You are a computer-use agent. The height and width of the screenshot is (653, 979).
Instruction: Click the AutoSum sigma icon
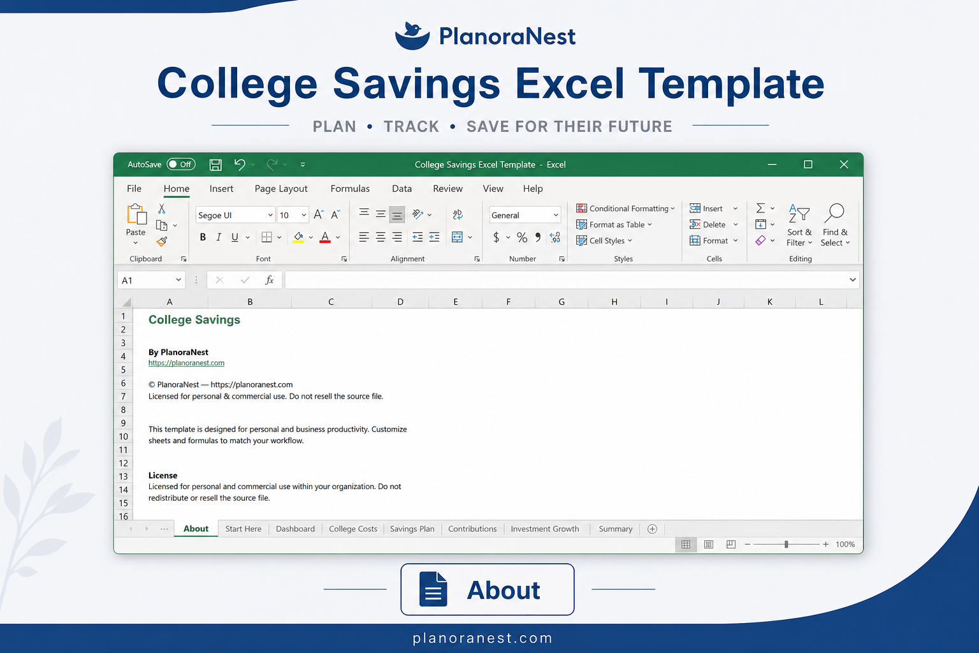[x=760, y=209]
